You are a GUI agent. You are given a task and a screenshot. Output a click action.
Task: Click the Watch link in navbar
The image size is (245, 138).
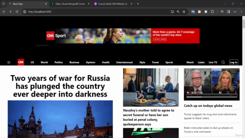point(190,62)
